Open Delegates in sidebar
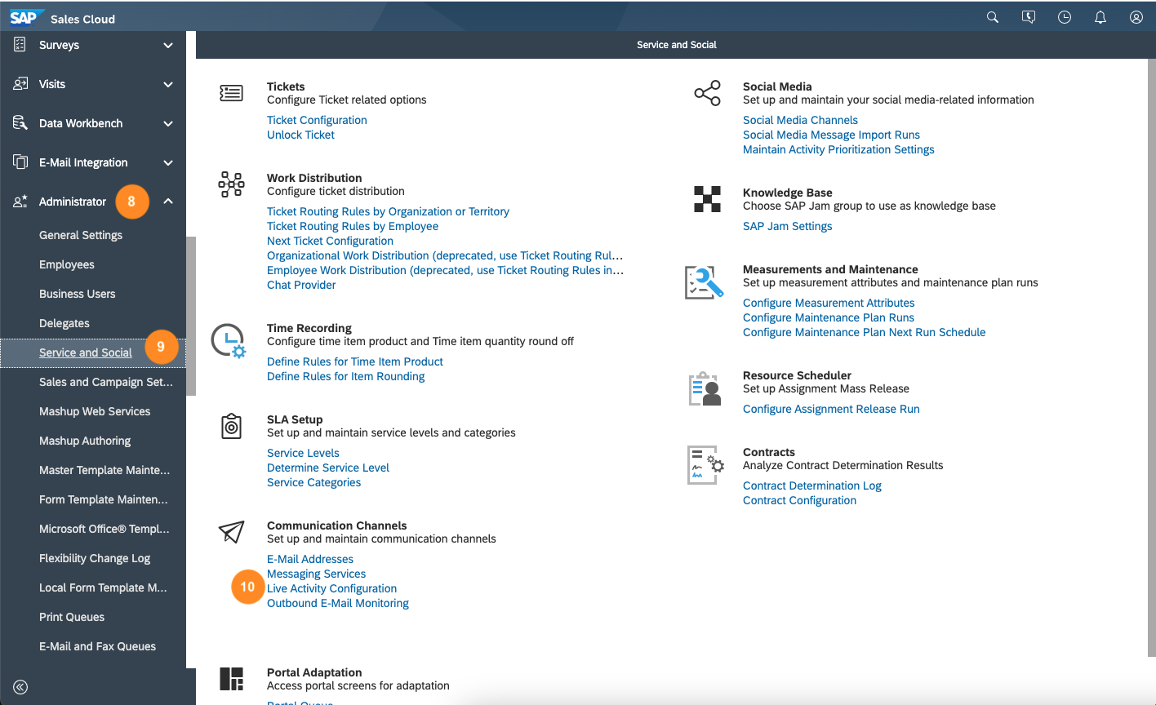The image size is (1156, 705). coord(64,323)
